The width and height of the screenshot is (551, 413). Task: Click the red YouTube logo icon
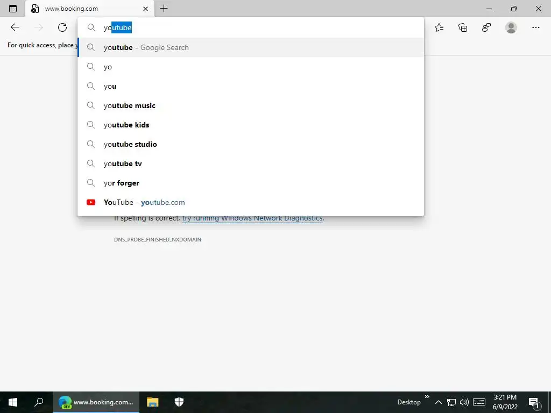pyautogui.click(x=90, y=202)
